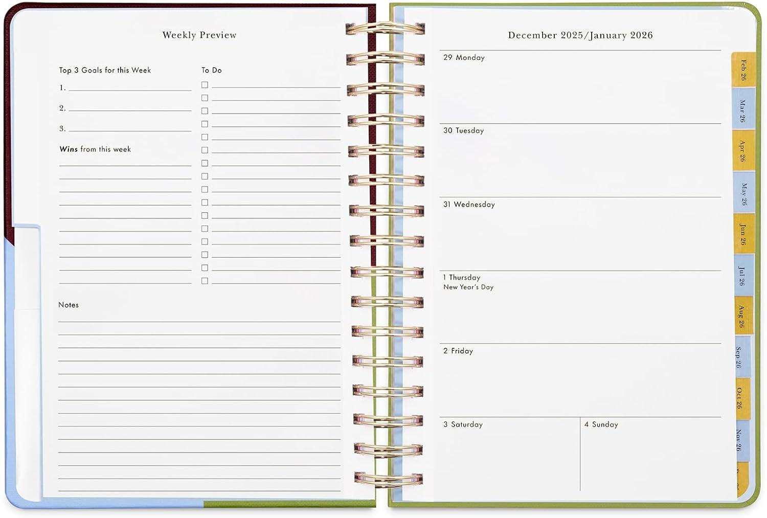Open the Feb 26 month tab
Image resolution: width=767 pixels, height=518 pixels.
click(x=743, y=70)
